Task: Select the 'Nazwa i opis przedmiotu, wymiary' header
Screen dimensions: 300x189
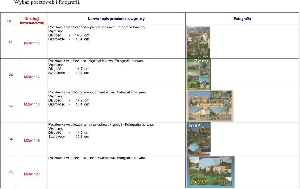Action: pos(116,19)
